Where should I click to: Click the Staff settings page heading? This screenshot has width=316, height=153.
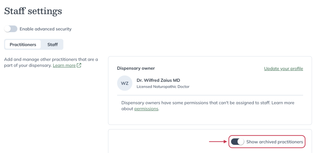click(x=33, y=11)
